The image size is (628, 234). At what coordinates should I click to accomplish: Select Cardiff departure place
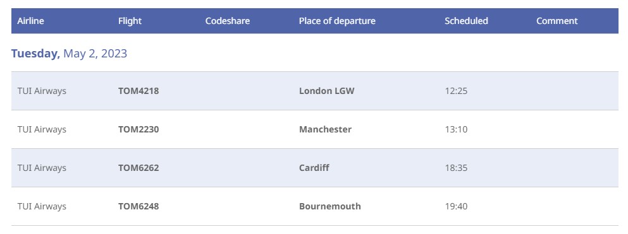click(314, 168)
